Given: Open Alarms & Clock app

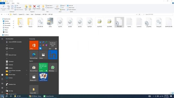Looking at the screenshot, I should pyautogui.click(x=12, y=55).
